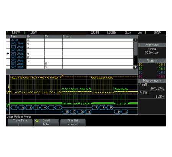Click the rotary knob icon on Scroll Lister
Image resolution: width=172 pixels, height=157 pixels.
tap(37, 121)
